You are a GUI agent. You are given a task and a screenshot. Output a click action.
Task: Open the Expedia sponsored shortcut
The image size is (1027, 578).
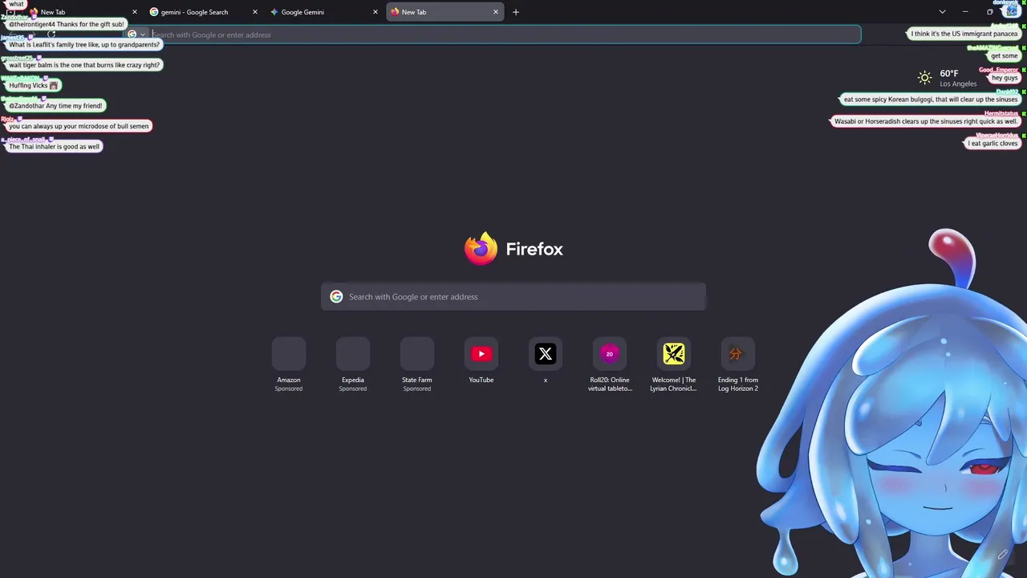[353, 365]
